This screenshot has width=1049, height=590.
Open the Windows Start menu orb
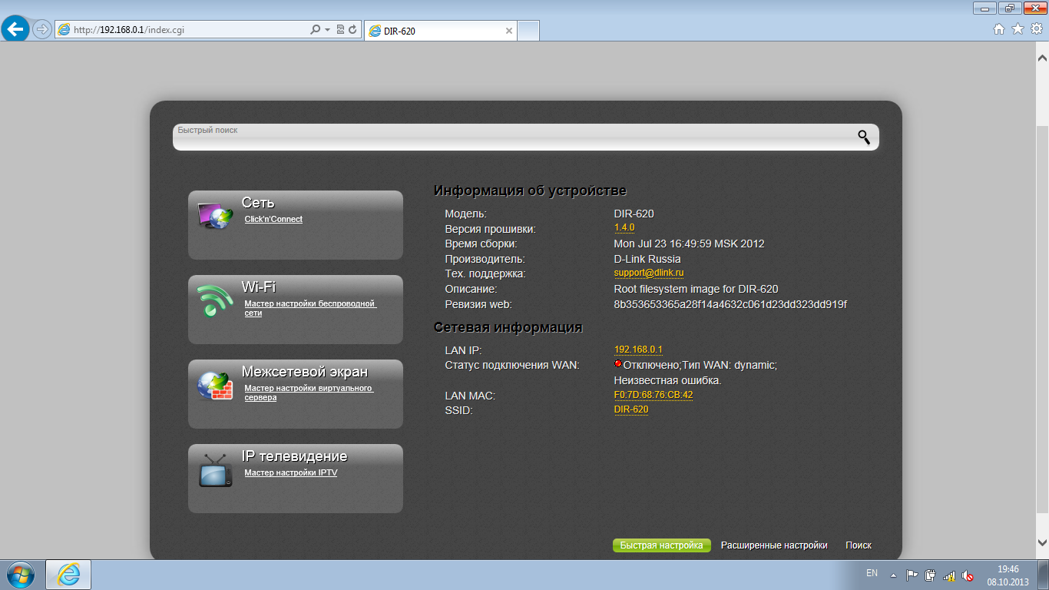(x=19, y=575)
